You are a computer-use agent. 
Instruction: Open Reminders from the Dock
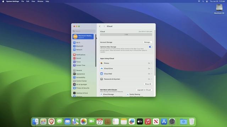(x=116, y=121)
